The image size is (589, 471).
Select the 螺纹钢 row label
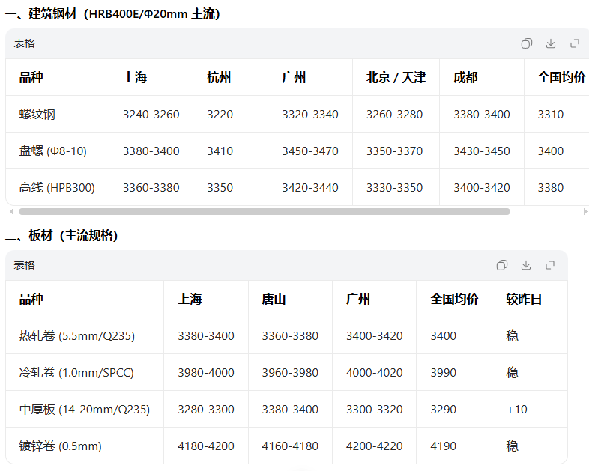coord(37,114)
